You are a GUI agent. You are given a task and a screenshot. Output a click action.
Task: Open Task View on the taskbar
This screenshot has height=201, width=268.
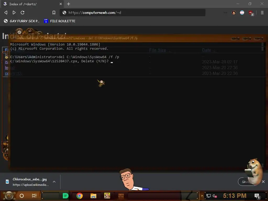click(34, 196)
